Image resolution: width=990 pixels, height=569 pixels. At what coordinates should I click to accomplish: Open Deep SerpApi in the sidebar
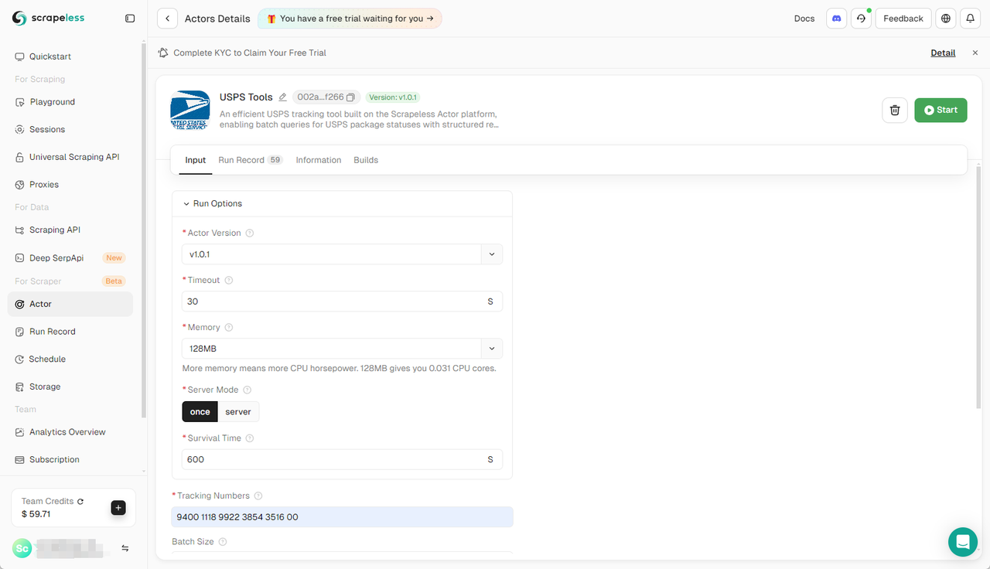(x=70, y=258)
